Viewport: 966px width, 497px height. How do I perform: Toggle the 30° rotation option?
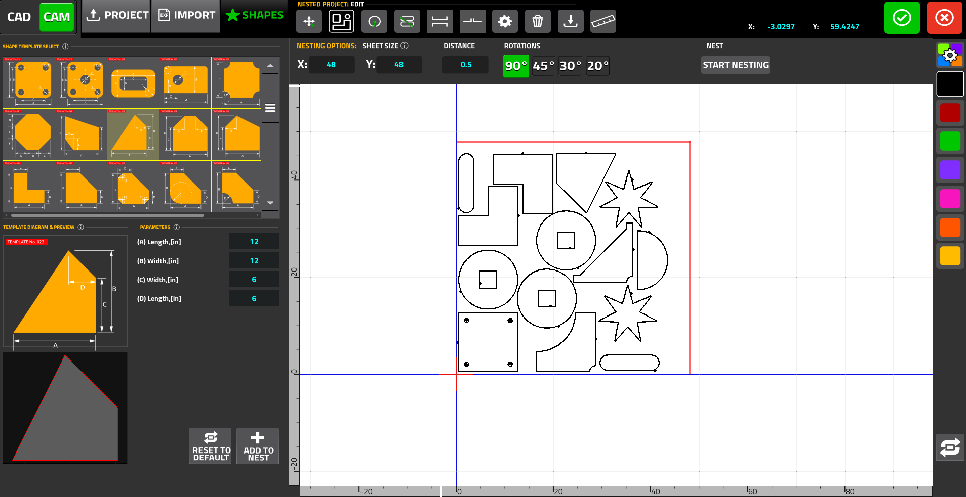[570, 66]
